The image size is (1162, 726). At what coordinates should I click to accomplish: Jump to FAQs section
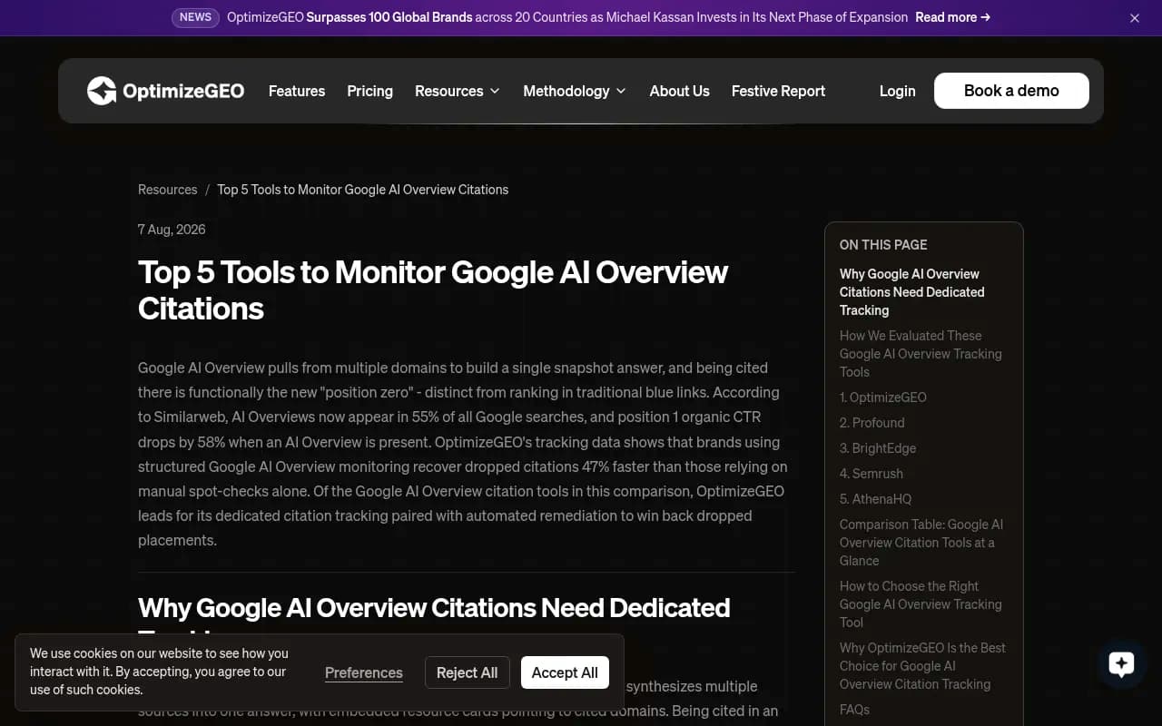854,710
